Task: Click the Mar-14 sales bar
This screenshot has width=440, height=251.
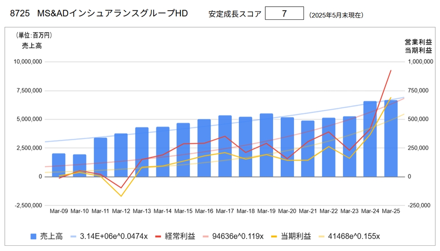Action: 162,152
